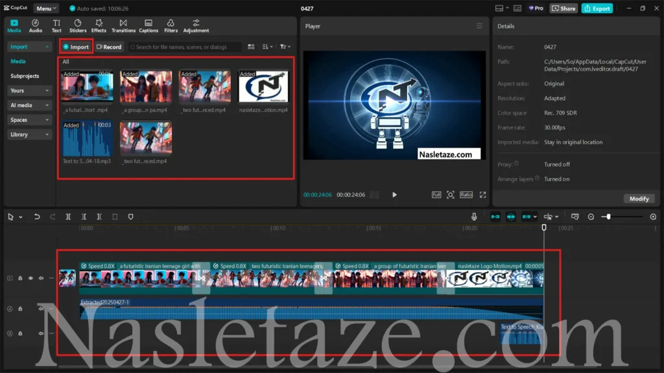
Task: Delete right of playhead
Action: pos(99,217)
